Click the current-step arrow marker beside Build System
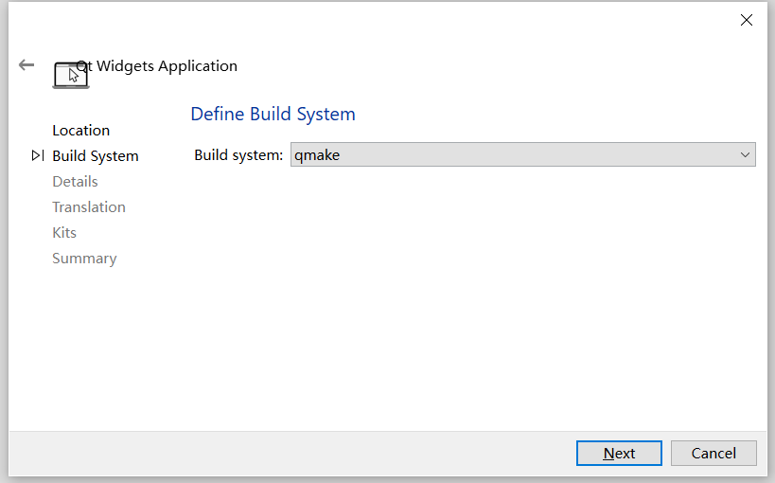Viewport: 775px width, 483px height. (x=38, y=155)
